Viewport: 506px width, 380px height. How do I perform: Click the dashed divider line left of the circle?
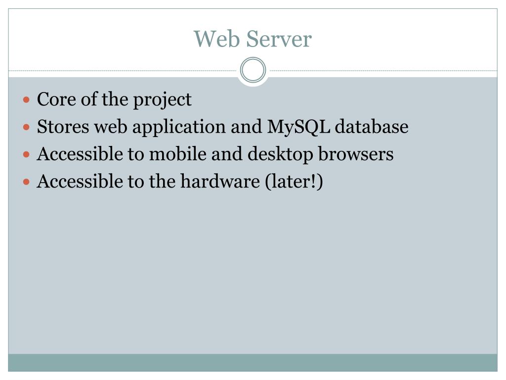(123, 70)
